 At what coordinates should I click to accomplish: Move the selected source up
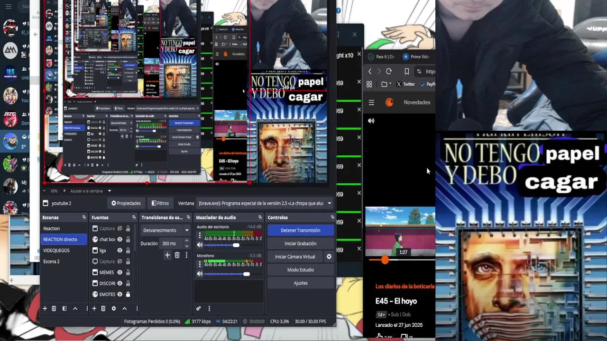pyautogui.click(x=124, y=308)
